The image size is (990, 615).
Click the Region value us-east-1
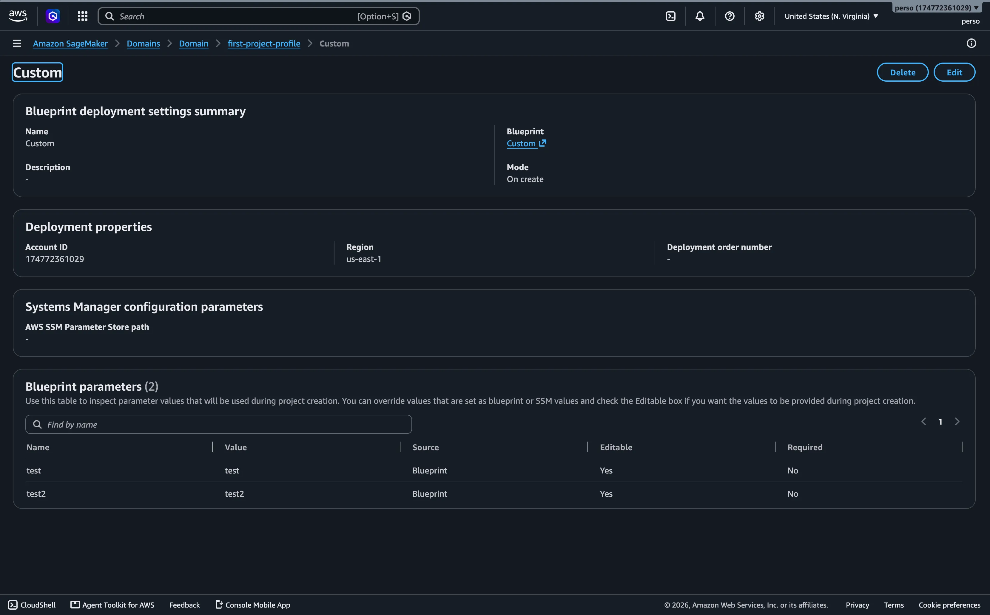click(364, 259)
